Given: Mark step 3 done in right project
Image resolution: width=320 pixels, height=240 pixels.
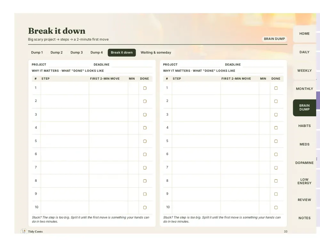Looking at the screenshot, I should [x=276, y=115].
